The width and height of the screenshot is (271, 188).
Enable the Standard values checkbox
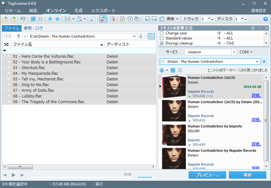tap(162, 38)
